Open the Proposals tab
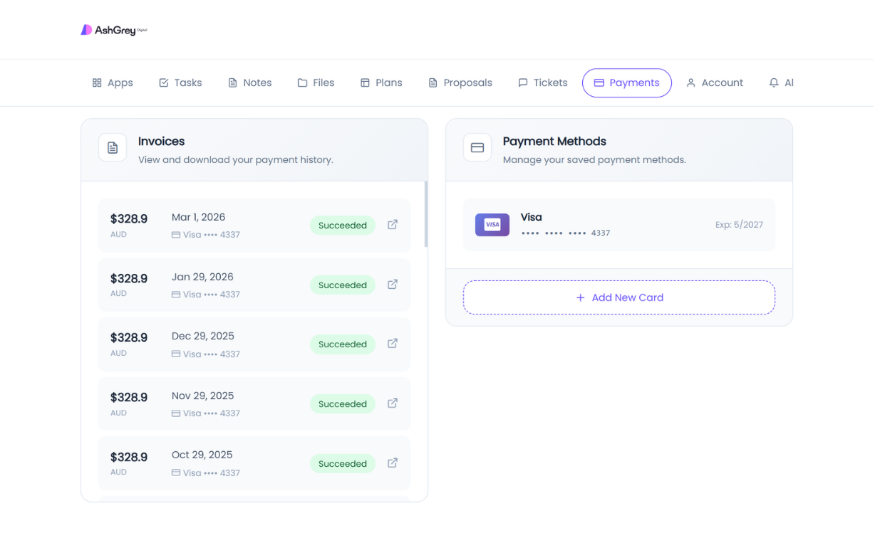Image resolution: width=875 pixels, height=555 pixels. point(460,83)
